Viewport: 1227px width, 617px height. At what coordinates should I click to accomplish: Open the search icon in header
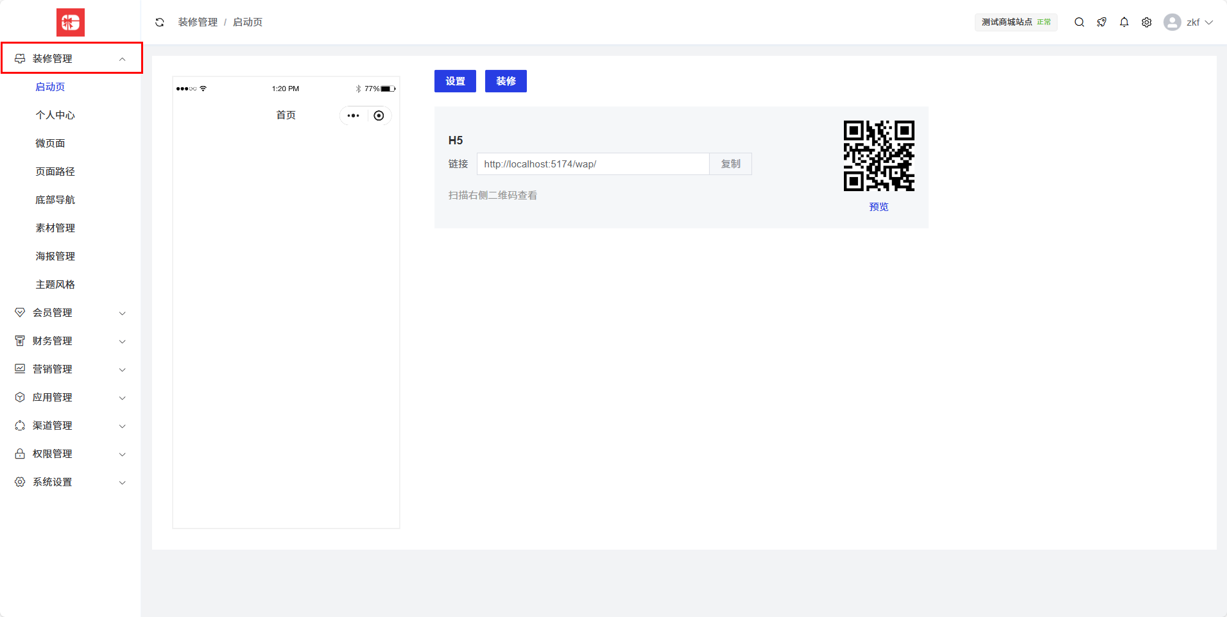[x=1079, y=22]
